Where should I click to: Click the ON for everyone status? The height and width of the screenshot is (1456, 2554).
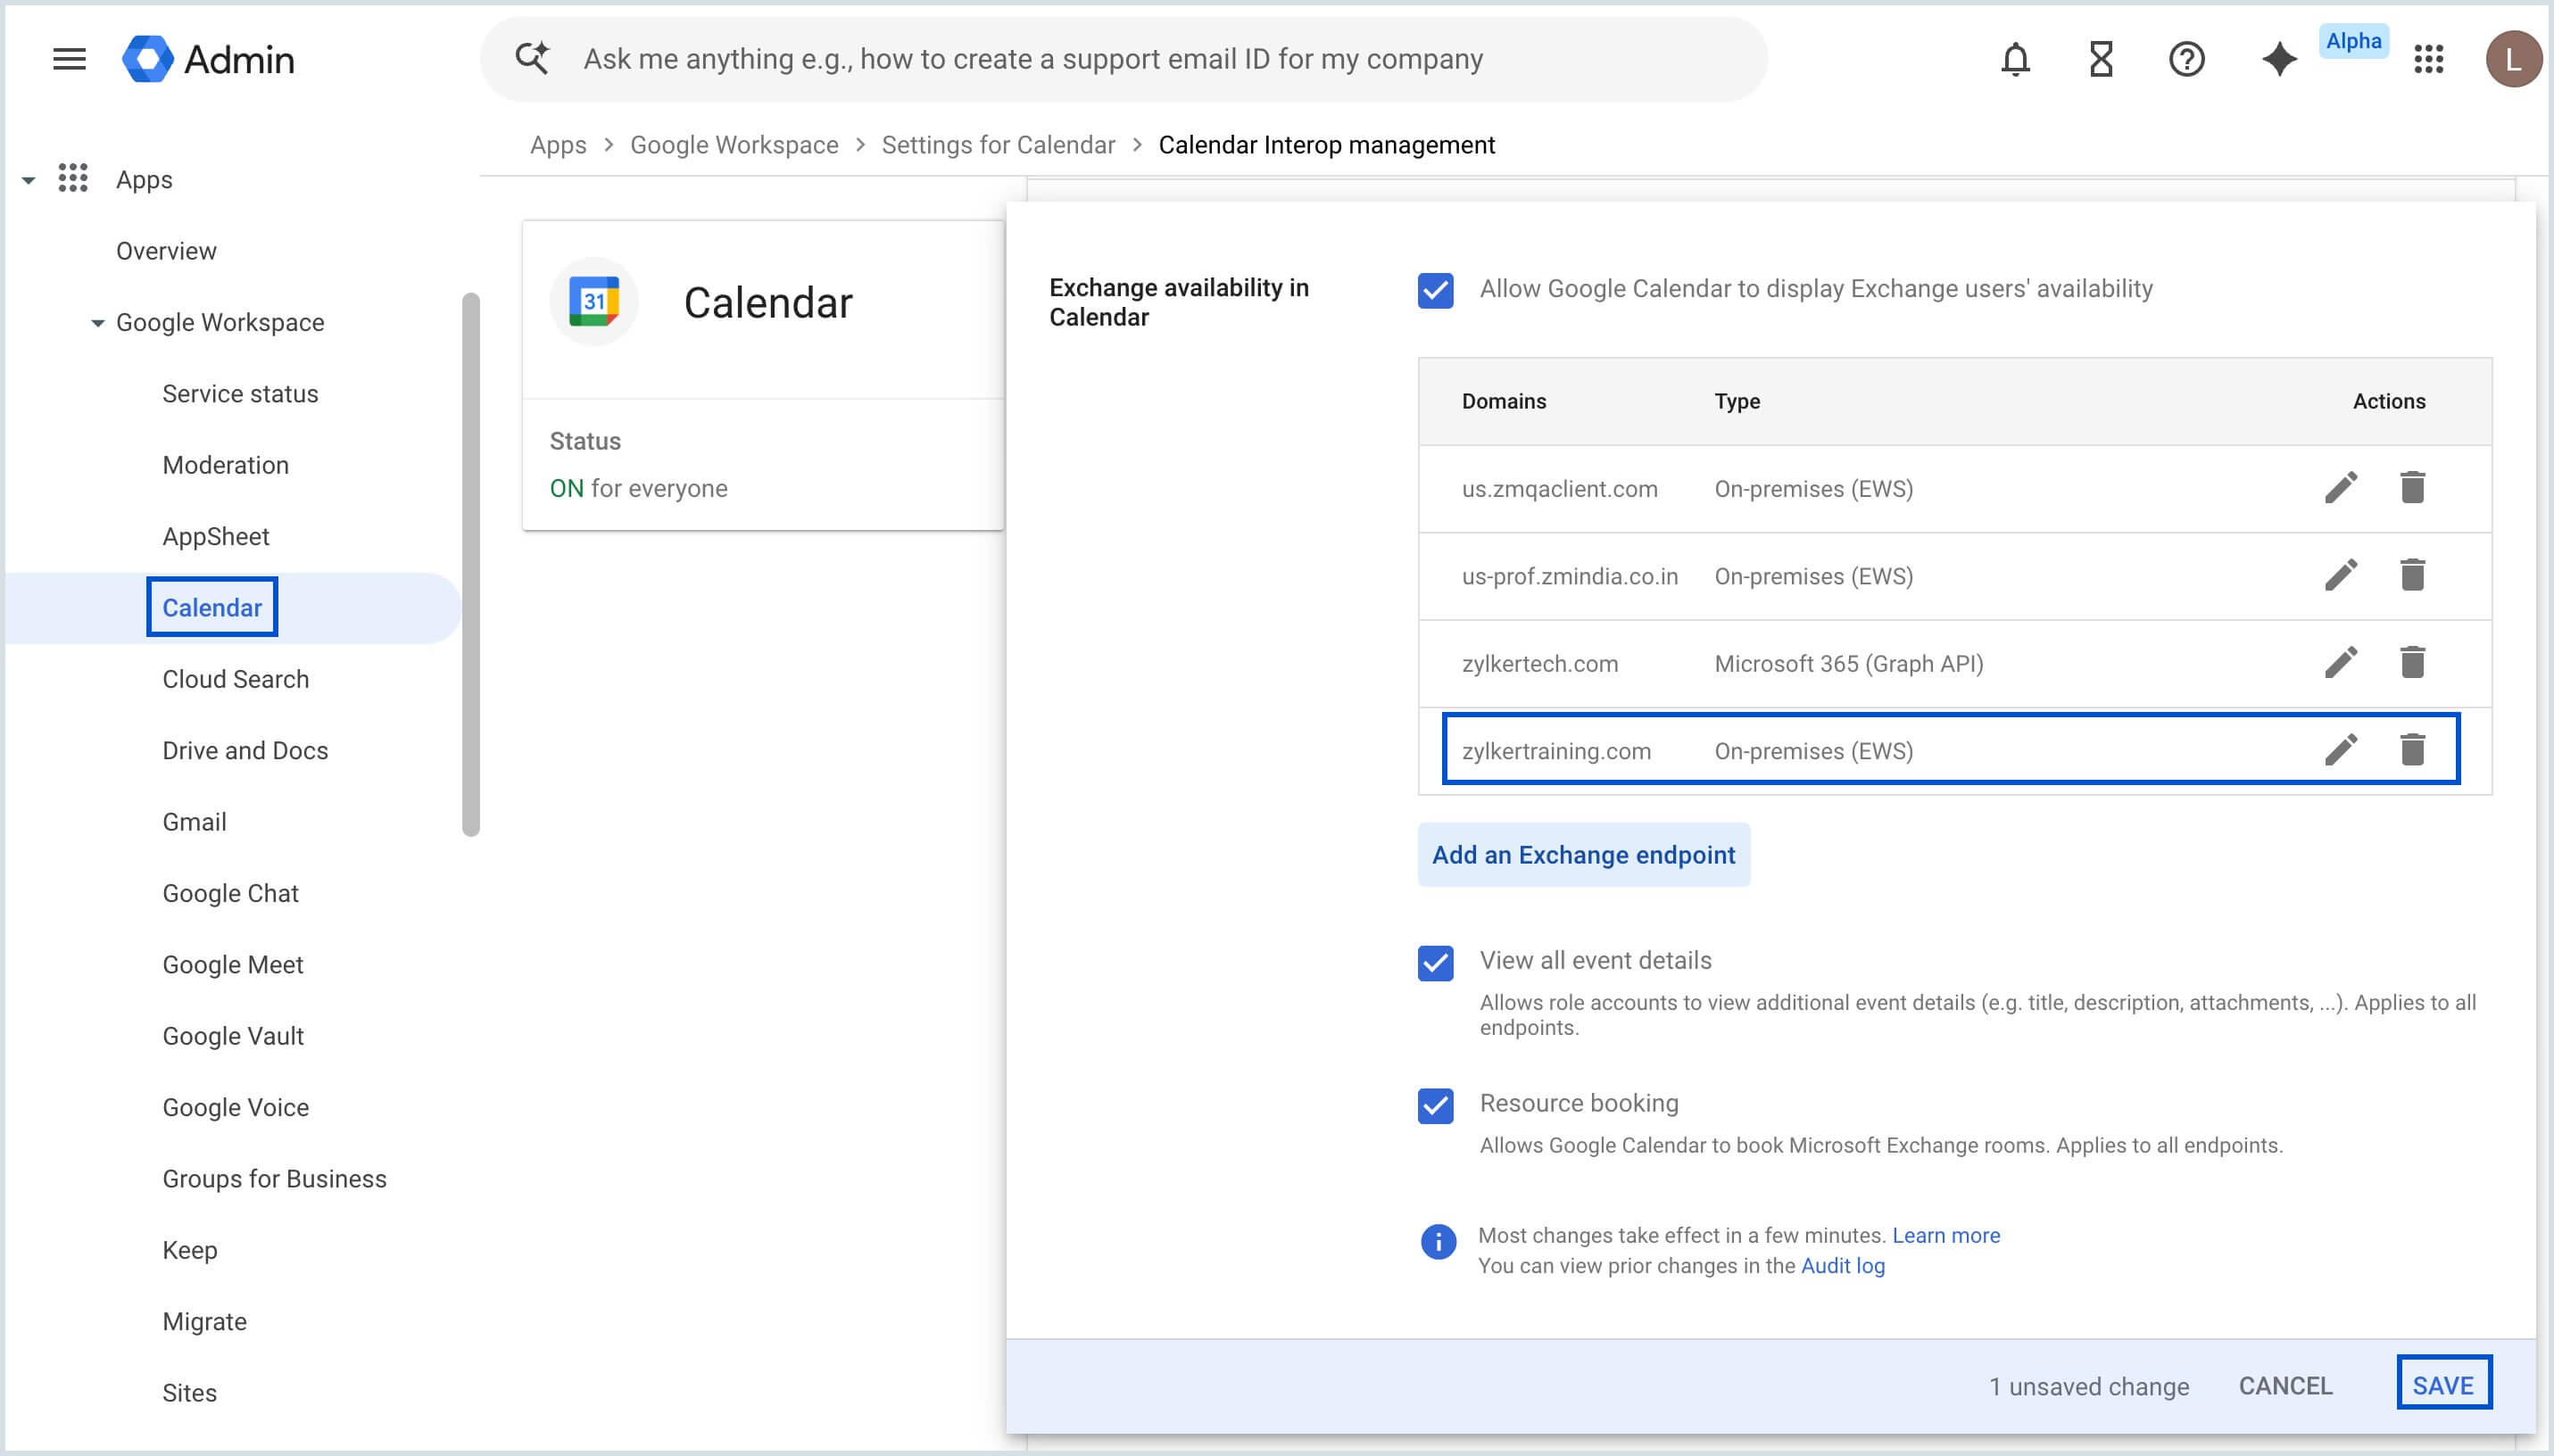[638, 488]
